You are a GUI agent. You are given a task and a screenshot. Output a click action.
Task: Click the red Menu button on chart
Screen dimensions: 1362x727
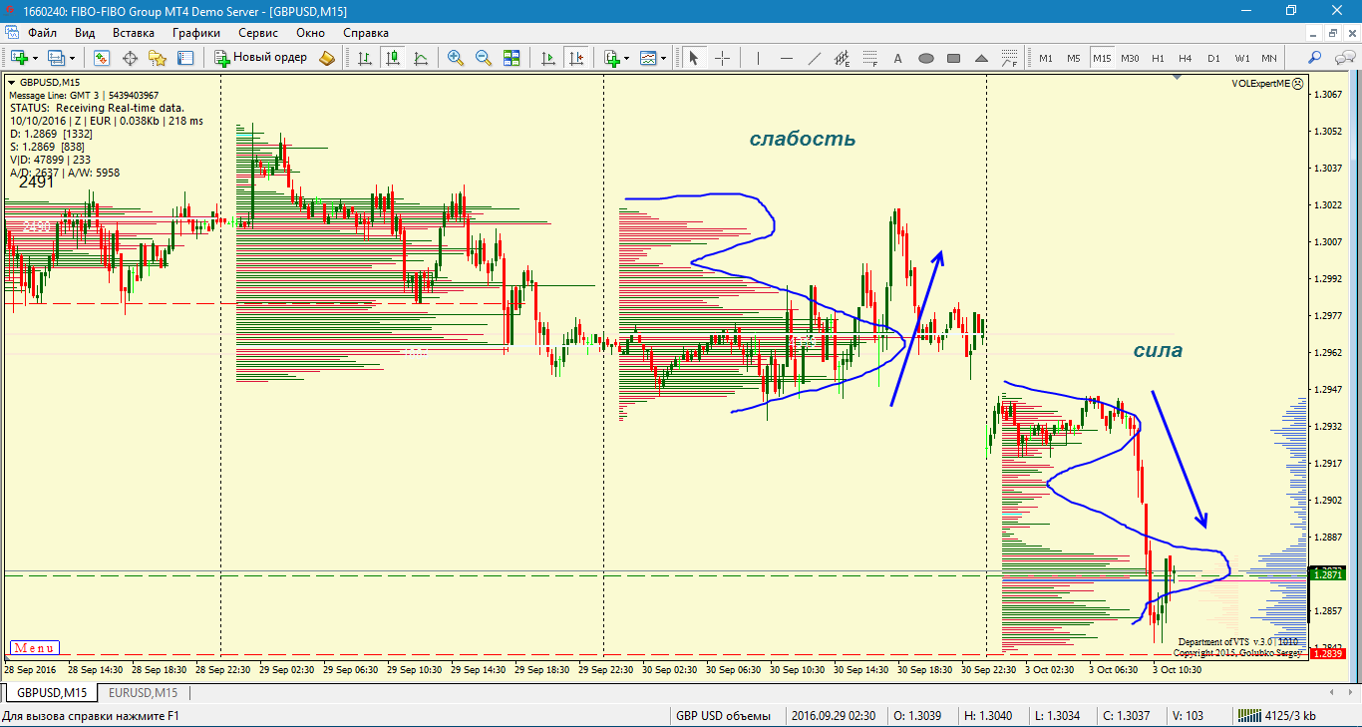click(34, 648)
